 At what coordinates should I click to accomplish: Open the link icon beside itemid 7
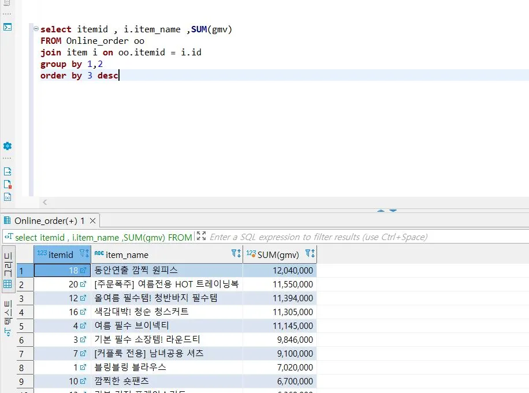83,353
